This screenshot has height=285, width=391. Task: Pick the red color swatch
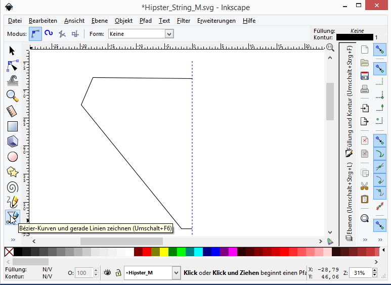(147, 252)
